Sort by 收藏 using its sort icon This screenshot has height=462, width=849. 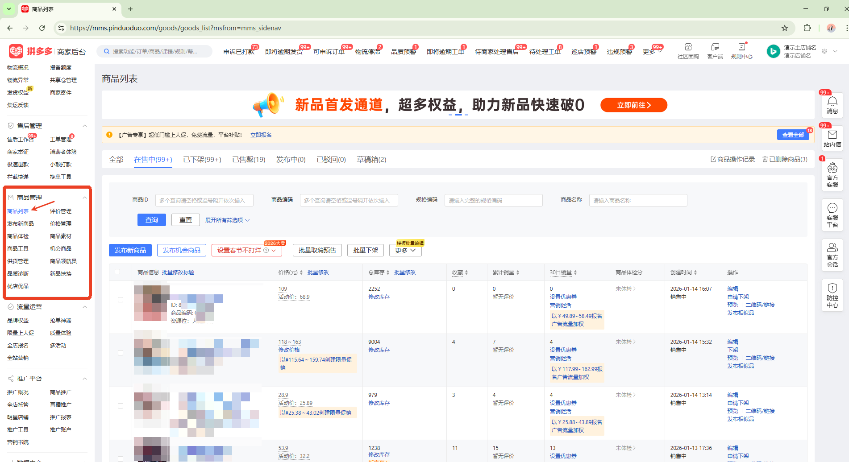pyautogui.click(x=466, y=272)
